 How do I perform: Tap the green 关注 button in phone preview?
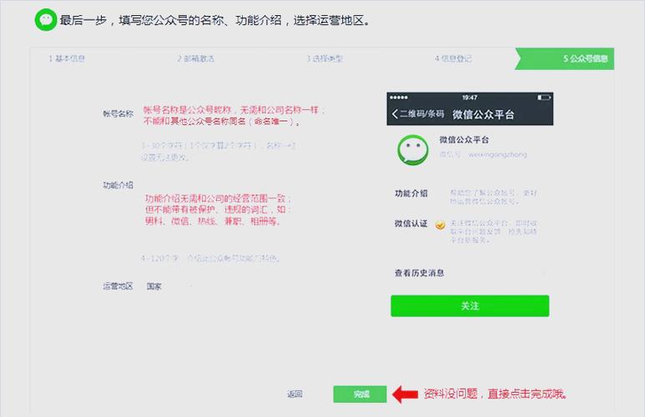click(470, 306)
